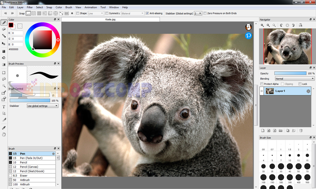Click the transparent color swatch

tap(20, 26)
